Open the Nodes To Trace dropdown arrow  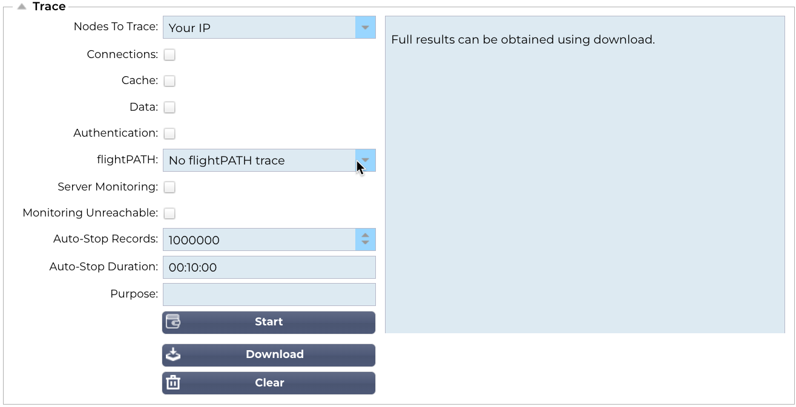(365, 28)
